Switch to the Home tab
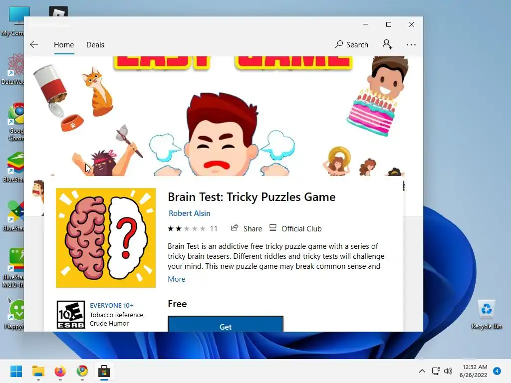 (64, 44)
